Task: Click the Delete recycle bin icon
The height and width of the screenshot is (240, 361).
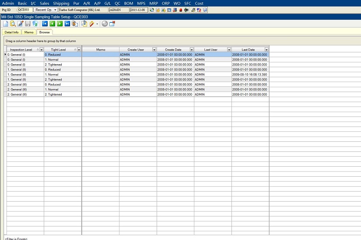Action: [35, 24]
